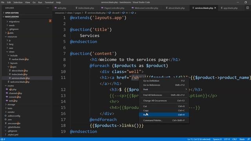The image size is (251, 141).
Task: Open the .gitattributes file
Action: point(14,127)
